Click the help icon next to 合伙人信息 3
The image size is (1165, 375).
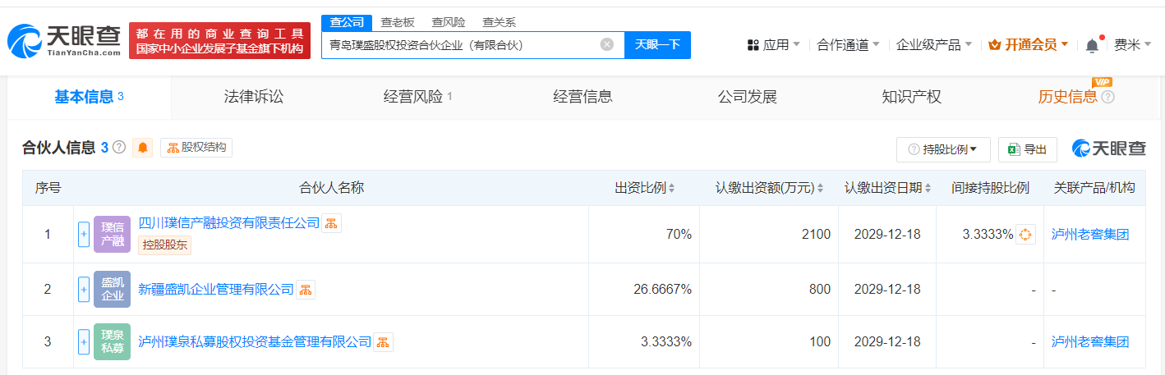(119, 148)
